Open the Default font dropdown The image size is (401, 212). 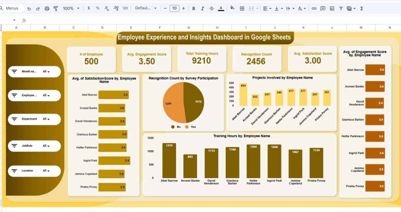(x=146, y=8)
